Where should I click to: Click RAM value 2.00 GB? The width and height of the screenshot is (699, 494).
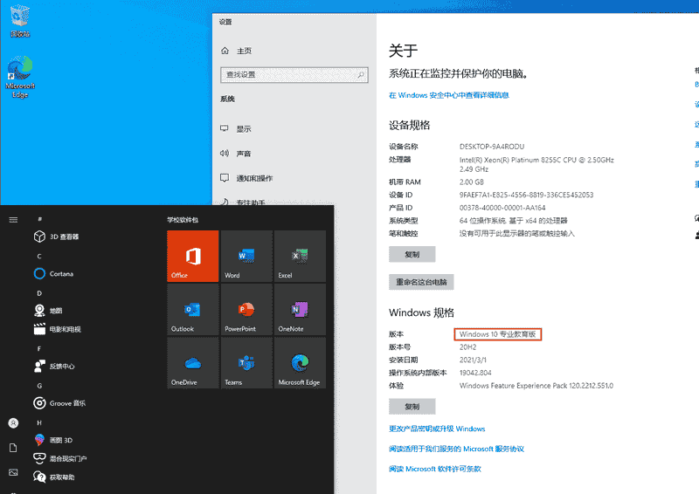click(472, 182)
